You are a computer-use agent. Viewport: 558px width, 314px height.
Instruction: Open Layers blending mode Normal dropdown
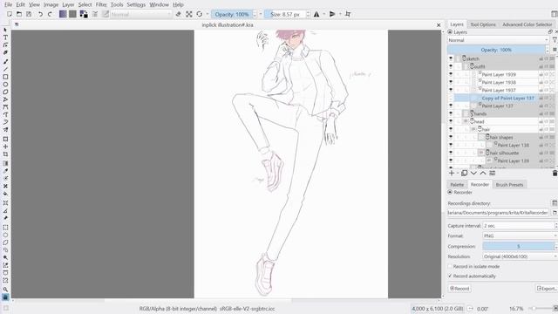click(x=498, y=40)
